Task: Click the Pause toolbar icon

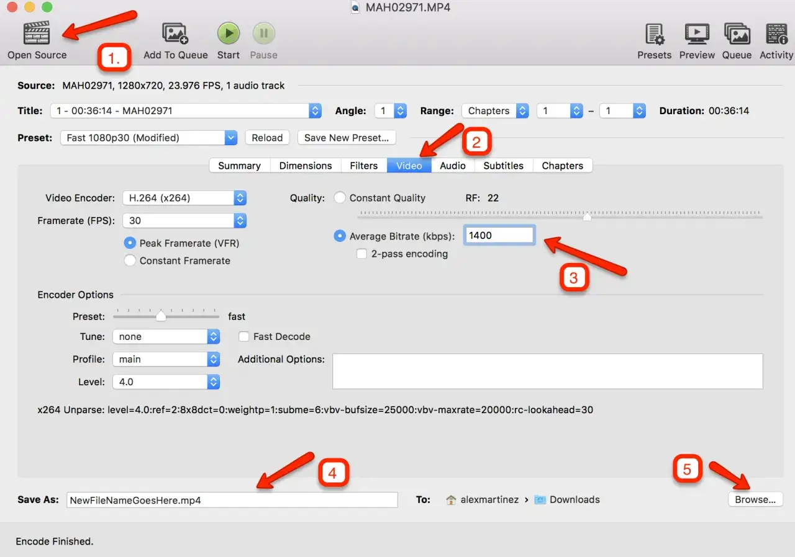Action: click(263, 33)
